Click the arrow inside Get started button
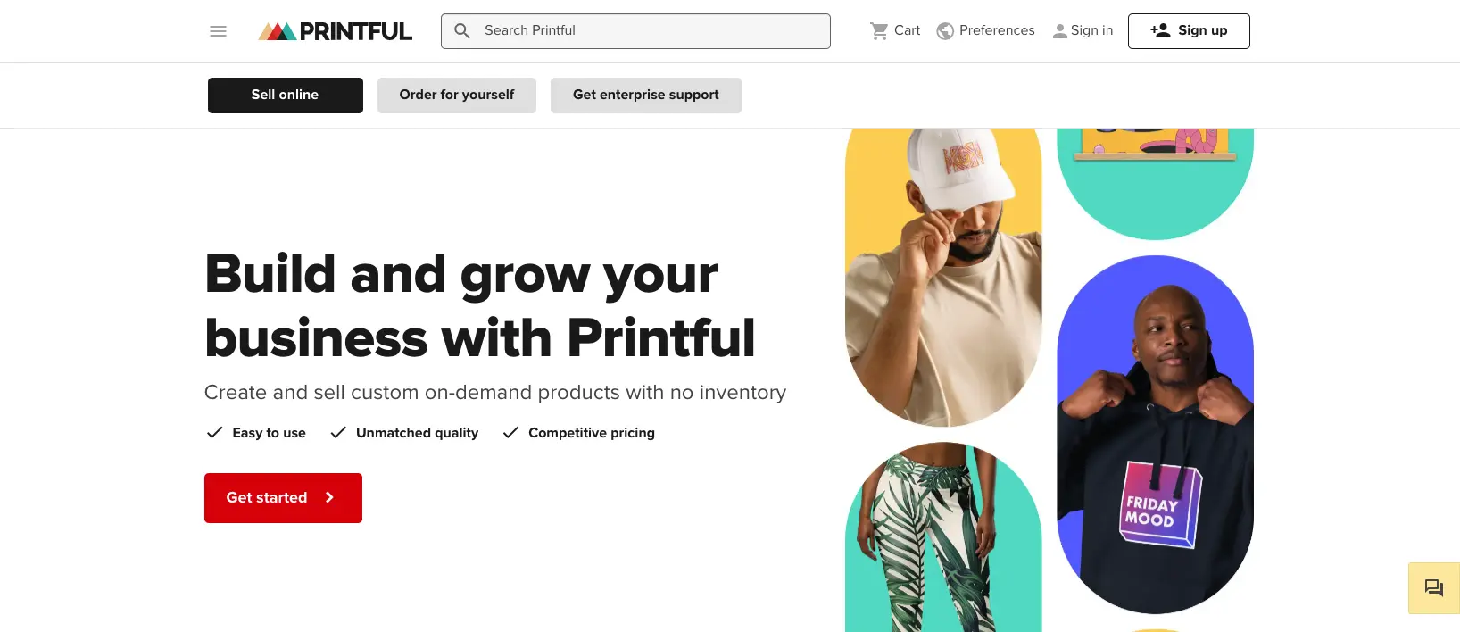 [330, 497]
